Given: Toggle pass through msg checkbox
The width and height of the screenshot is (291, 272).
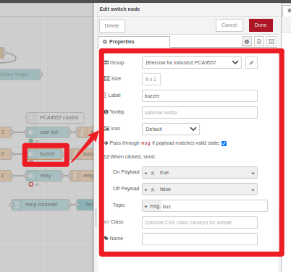Looking at the screenshot, I should tap(224, 143).
